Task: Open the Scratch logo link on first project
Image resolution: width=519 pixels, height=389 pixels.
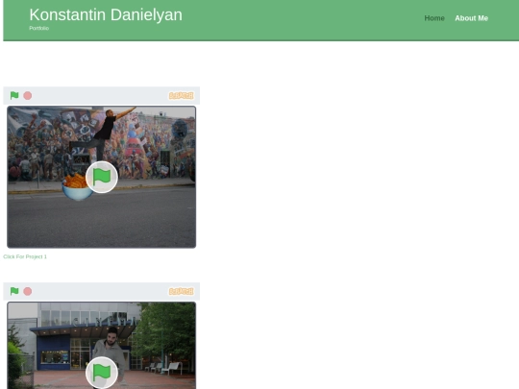Action: click(x=181, y=96)
